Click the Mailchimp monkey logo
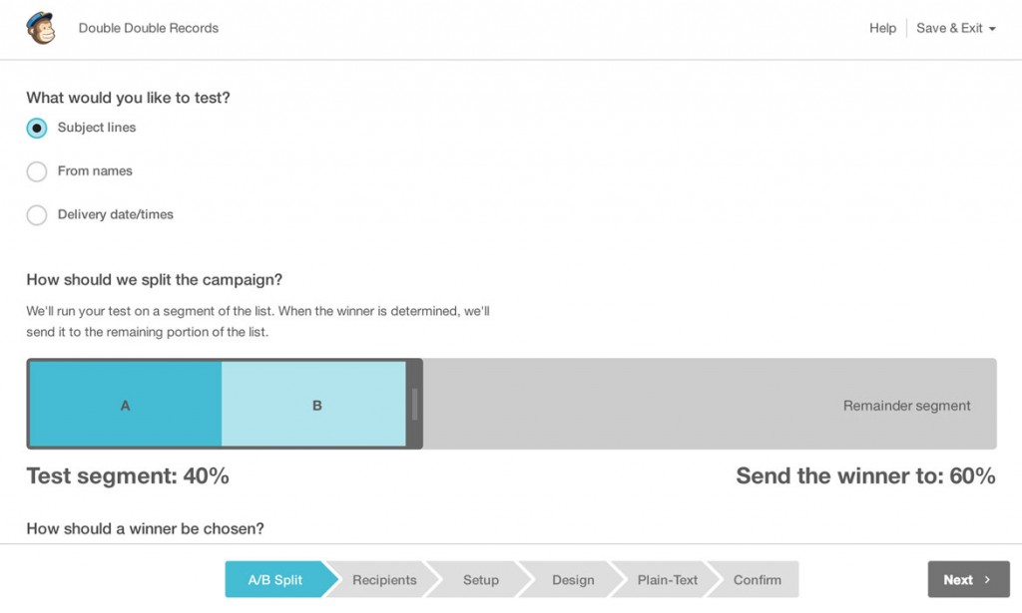The height and width of the screenshot is (613, 1022). tap(40, 28)
